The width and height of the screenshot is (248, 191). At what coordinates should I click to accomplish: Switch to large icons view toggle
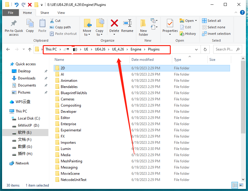241,185
